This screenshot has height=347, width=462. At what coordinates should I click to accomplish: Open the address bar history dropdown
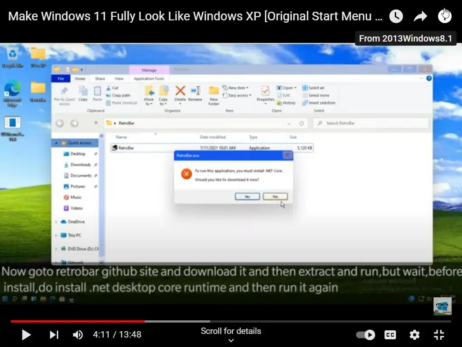(x=289, y=123)
